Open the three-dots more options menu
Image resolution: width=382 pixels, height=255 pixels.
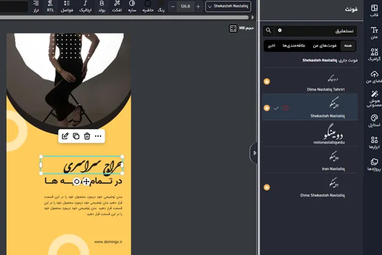click(x=98, y=135)
